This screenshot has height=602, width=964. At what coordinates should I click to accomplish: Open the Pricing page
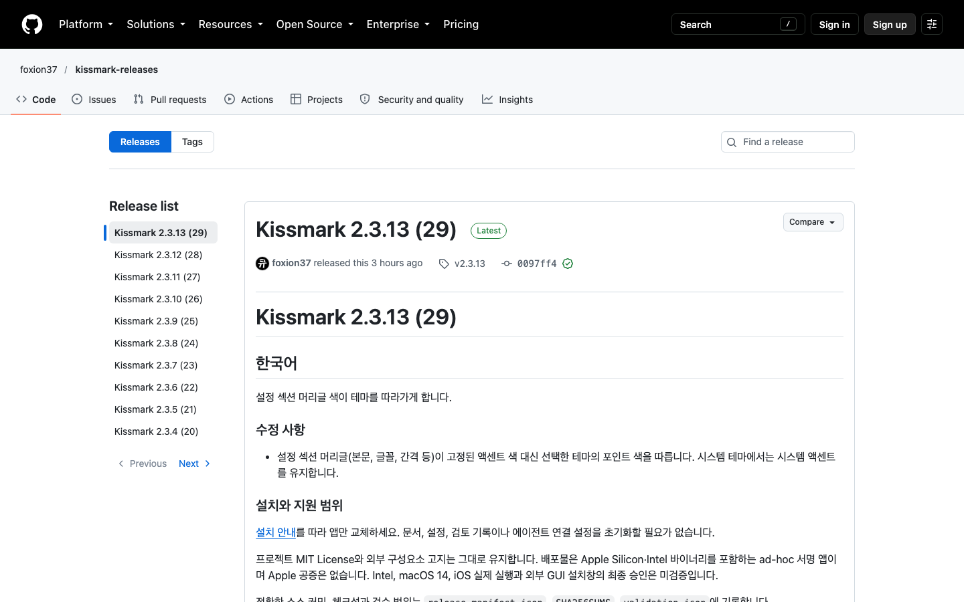461,24
